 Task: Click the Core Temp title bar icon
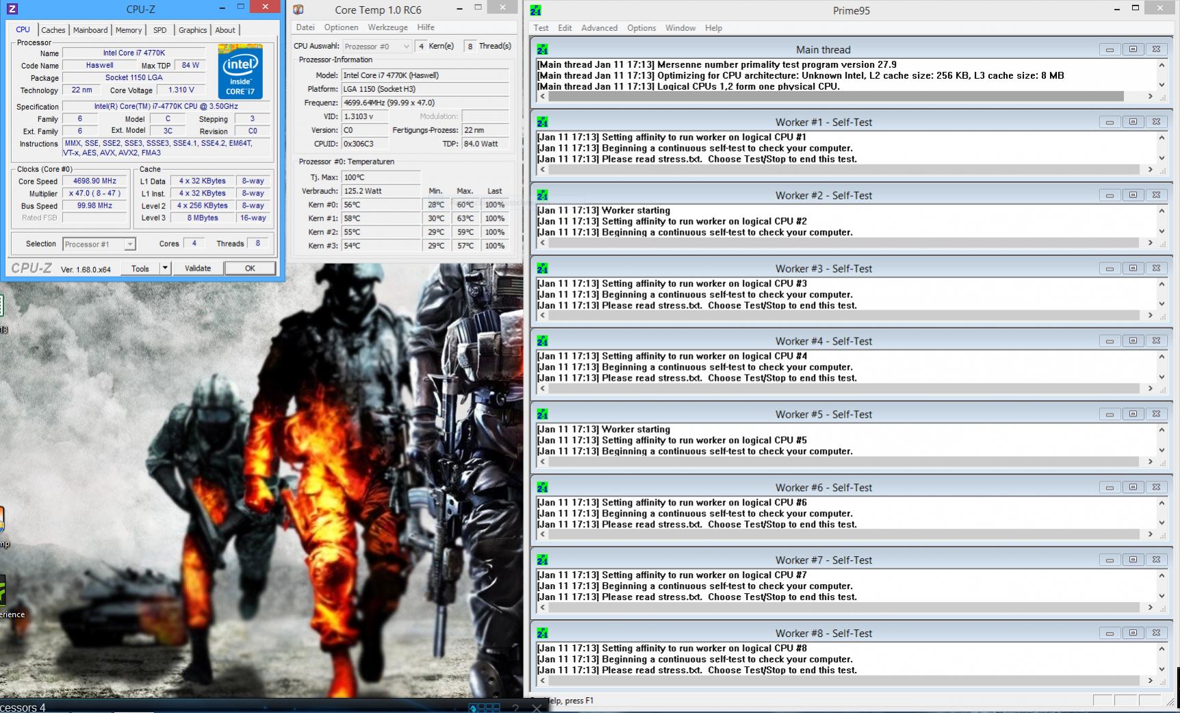point(298,10)
